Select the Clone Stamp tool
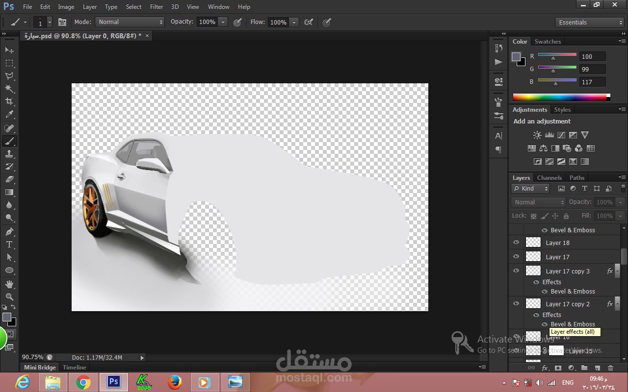The image size is (628, 392). 9,154
